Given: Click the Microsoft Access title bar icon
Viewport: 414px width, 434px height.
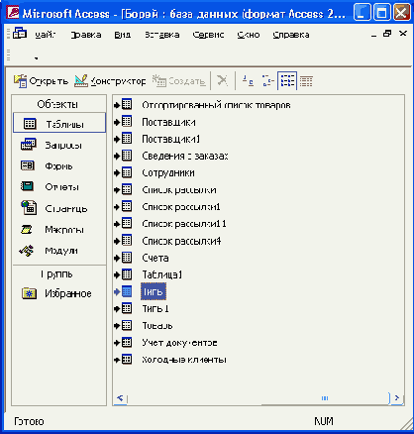Looking at the screenshot, I should (x=13, y=13).
